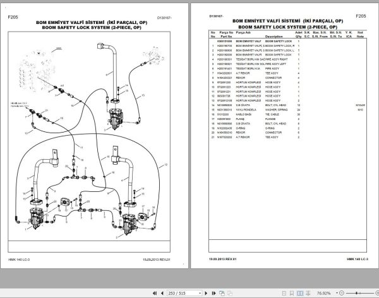The height and width of the screenshot is (298, 379).
Task: Click the left page title BOM EMNİYET VALFİ SİSTEMİ
Action: [92, 23]
